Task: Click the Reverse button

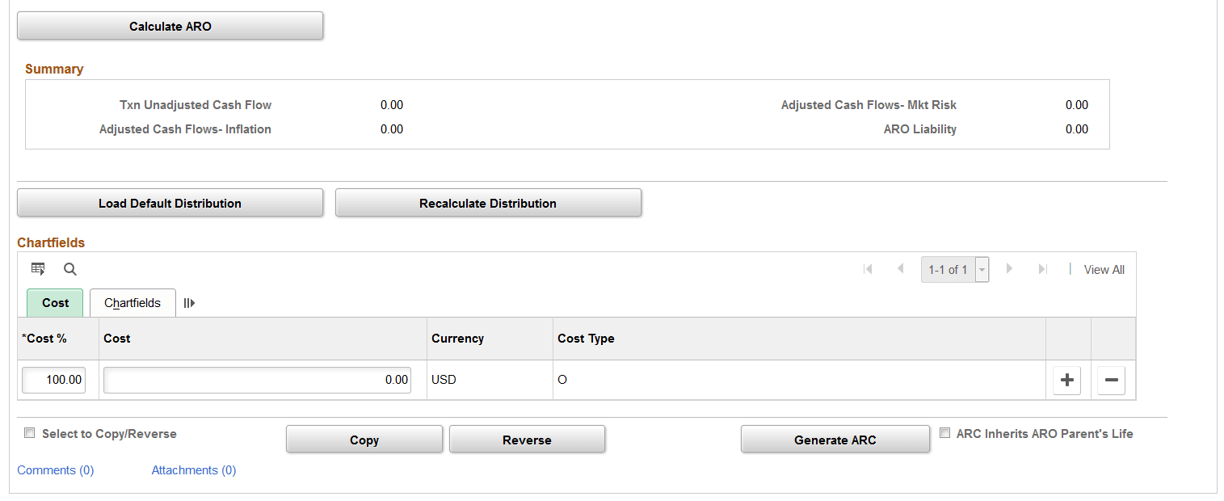Action: click(x=527, y=440)
